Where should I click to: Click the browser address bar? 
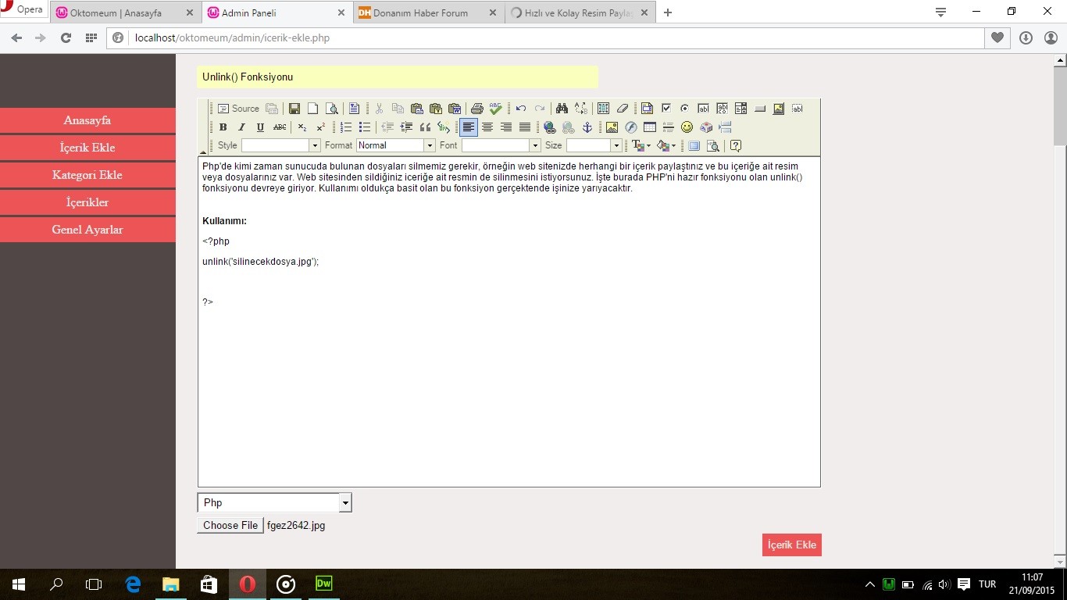pyautogui.click(x=547, y=37)
